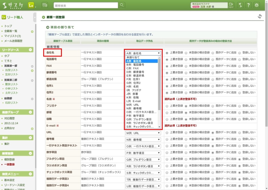Collapse the リードソース sidebar section
The height and width of the screenshot is (190, 268).
[30, 50]
